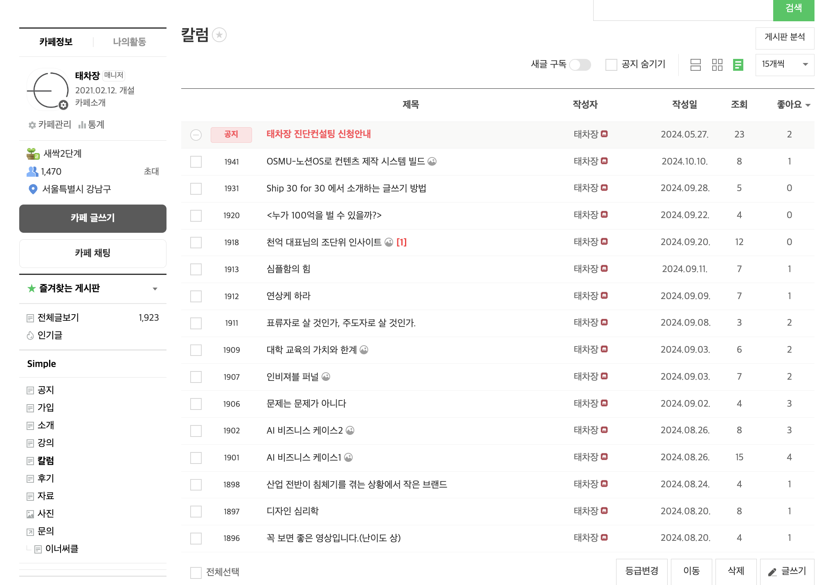Collapse the 즐겨찾는 게시판 section arrow
The image size is (837, 585).
click(155, 289)
